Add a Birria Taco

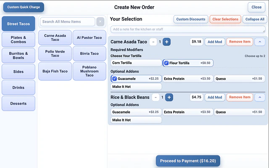click(x=90, y=53)
